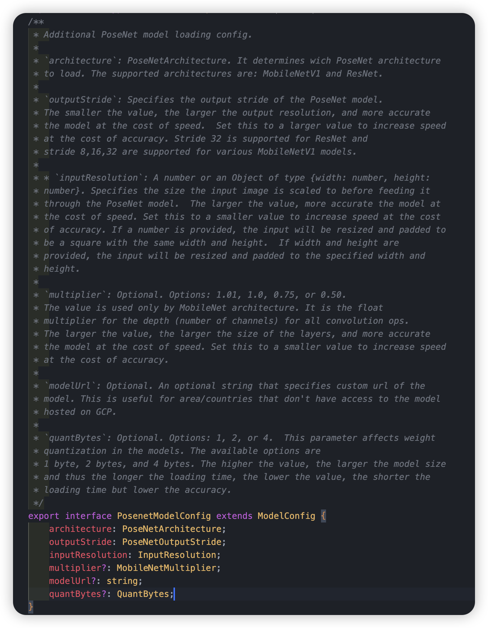This screenshot has height=628, width=488.
Task: Click the ModelConfig base type
Action: 286,516
